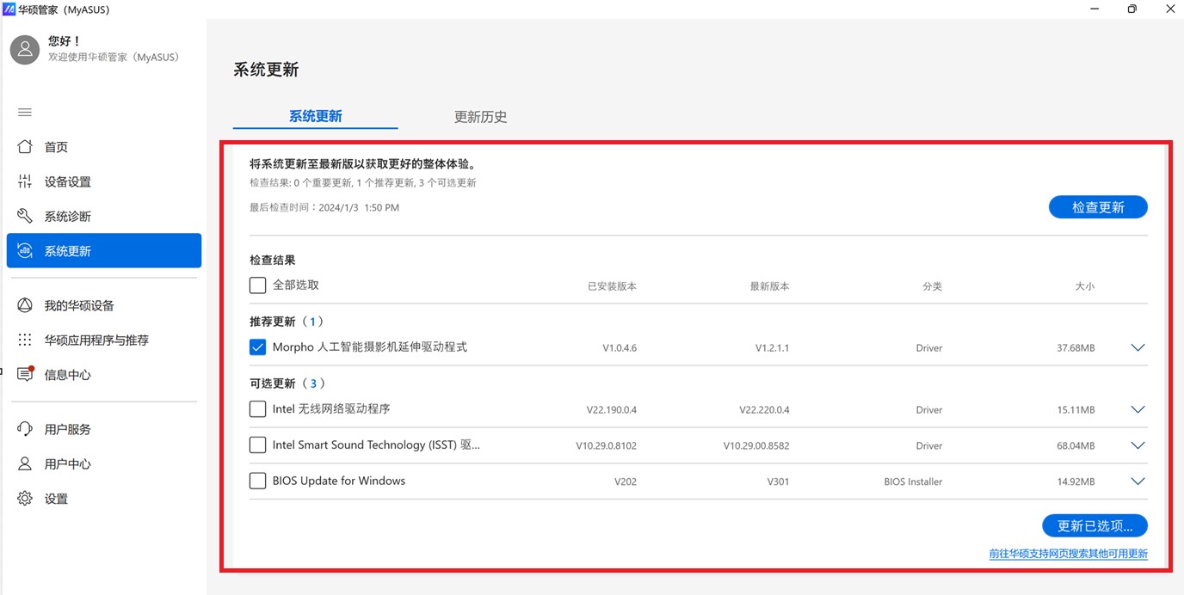The image size is (1184, 595).
Task: Switch to the 更新历史 tab
Action: pyautogui.click(x=480, y=117)
